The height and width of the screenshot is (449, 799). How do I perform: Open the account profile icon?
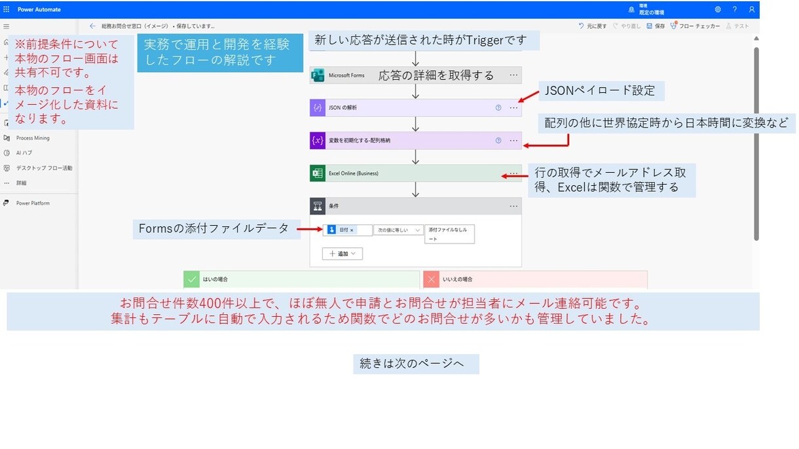(x=752, y=10)
